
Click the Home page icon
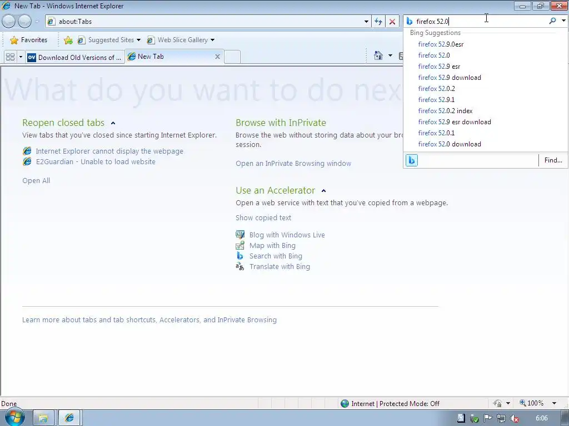(x=378, y=56)
